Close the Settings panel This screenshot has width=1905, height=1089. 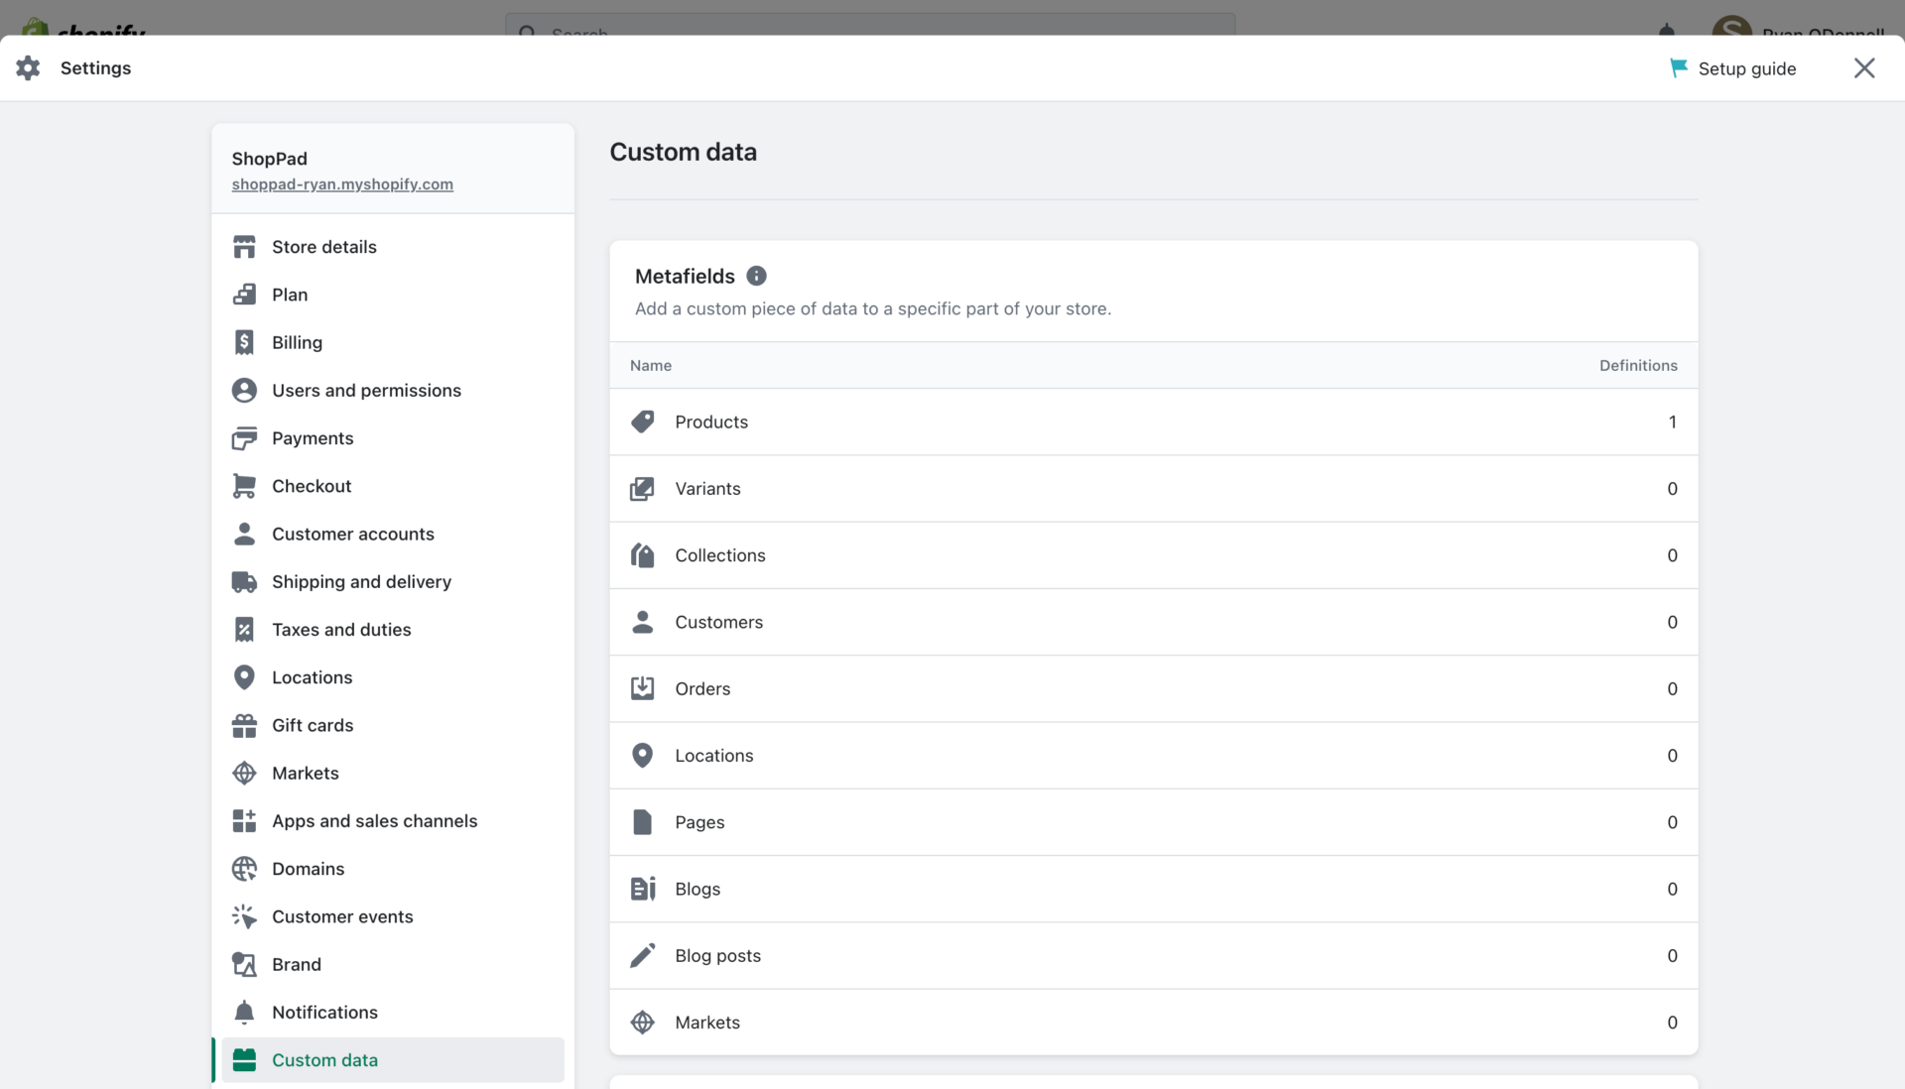point(1864,67)
